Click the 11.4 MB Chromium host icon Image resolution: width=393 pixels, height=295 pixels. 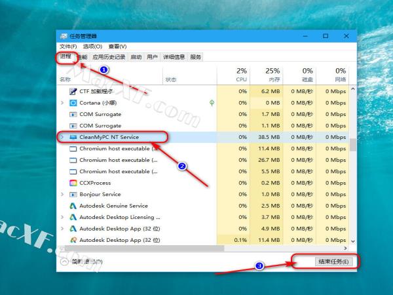coord(73,149)
